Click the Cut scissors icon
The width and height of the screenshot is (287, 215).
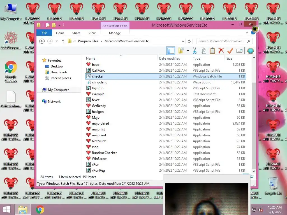point(195,51)
